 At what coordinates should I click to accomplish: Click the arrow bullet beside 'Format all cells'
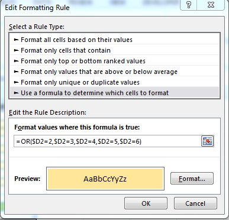[16, 40]
